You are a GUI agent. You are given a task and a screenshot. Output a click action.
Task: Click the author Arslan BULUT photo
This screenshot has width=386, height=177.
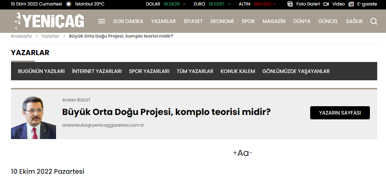click(33, 118)
